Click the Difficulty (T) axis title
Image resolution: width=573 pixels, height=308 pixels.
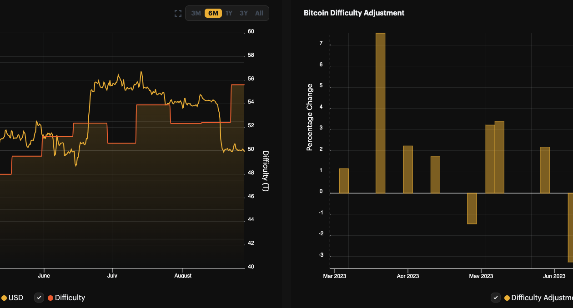coord(266,171)
